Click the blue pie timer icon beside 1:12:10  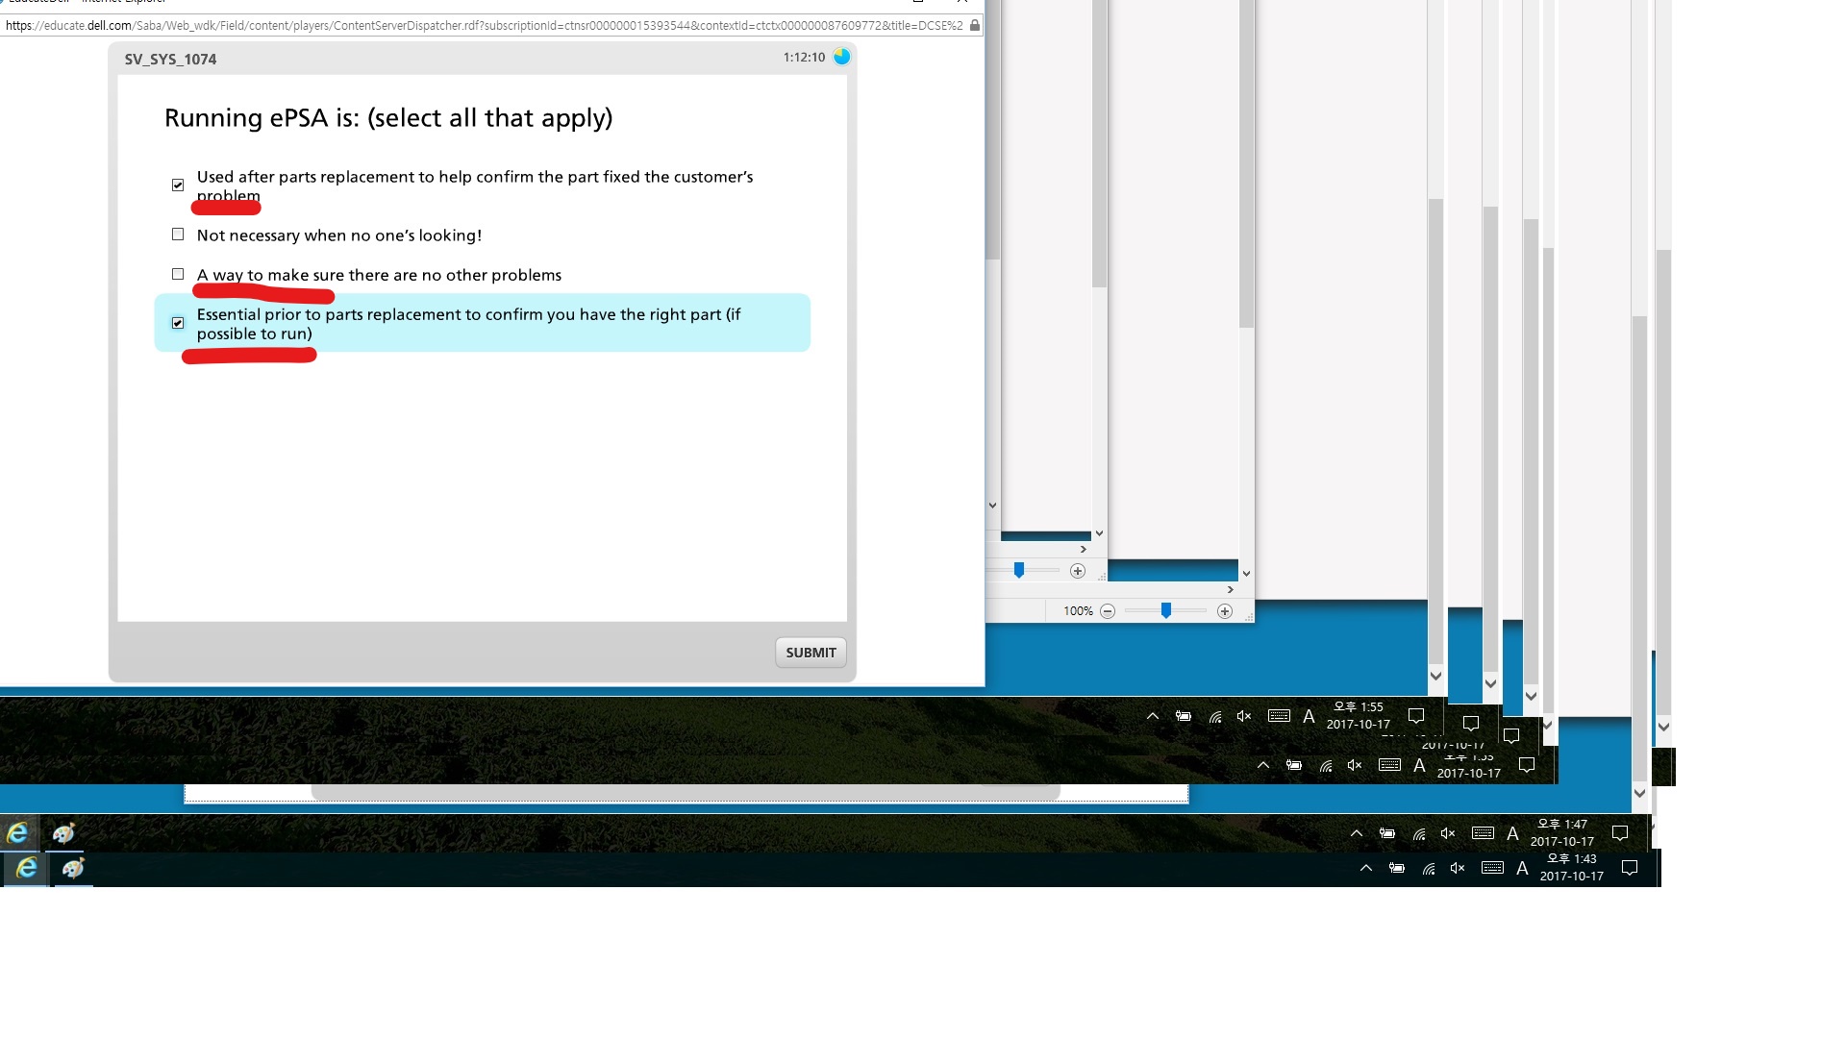click(x=841, y=57)
